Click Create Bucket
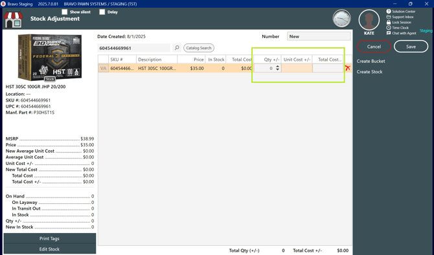The width and height of the screenshot is (434, 255). click(x=371, y=61)
